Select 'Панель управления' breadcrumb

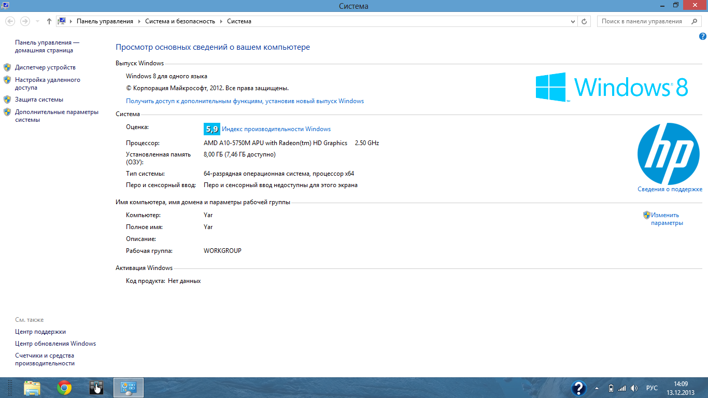point(105,21)
